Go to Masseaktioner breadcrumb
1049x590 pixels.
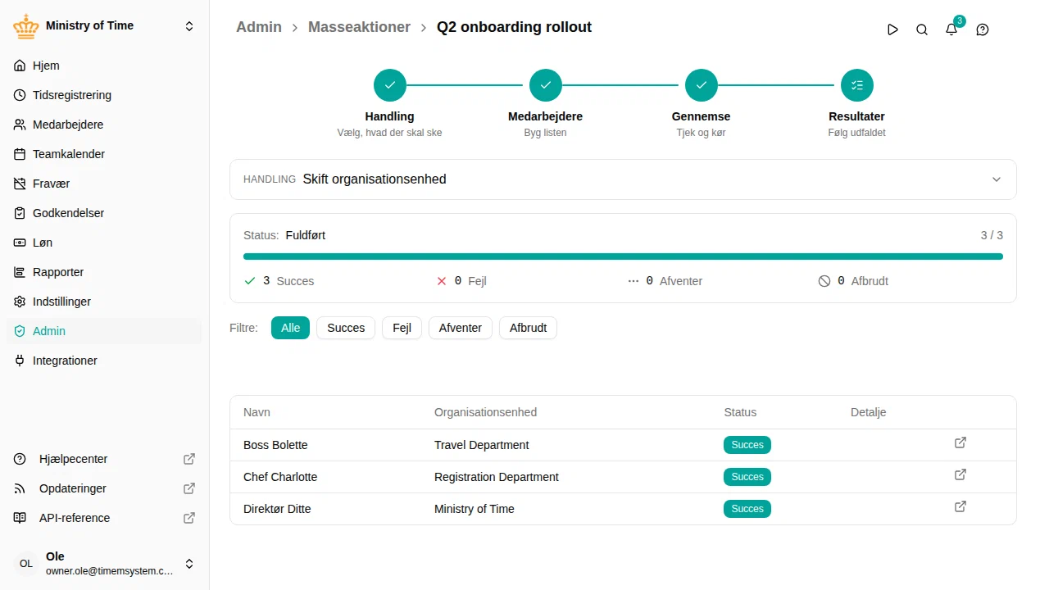359,27
